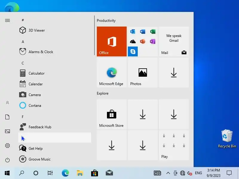Click the Windows Start button
The width and height of the screenshot is (239, 179).
(7, 173)
